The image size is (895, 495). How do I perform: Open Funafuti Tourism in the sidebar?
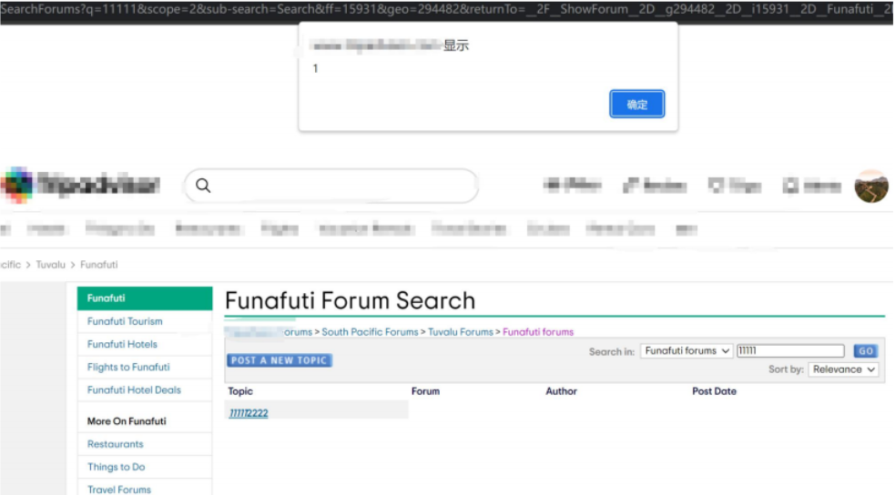(x=125, y=321)
